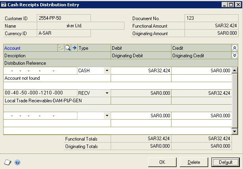Minimize the Cash Receipts Distribution Entry window
The image size is (243, 169).
[x=224, y=5]
